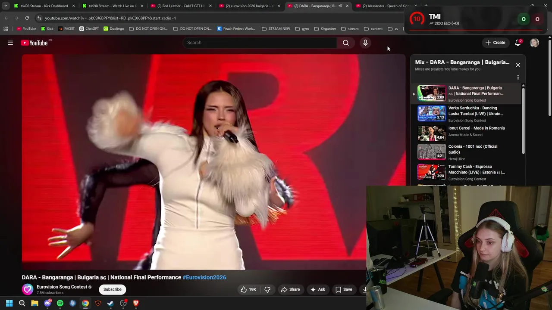Screen dimensions: 552x310
Task: Reload the page
Action: point(27,18)
